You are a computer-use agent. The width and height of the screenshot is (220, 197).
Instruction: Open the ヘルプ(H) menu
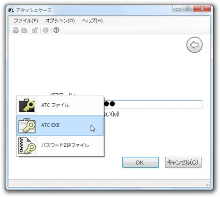point(92,21)
